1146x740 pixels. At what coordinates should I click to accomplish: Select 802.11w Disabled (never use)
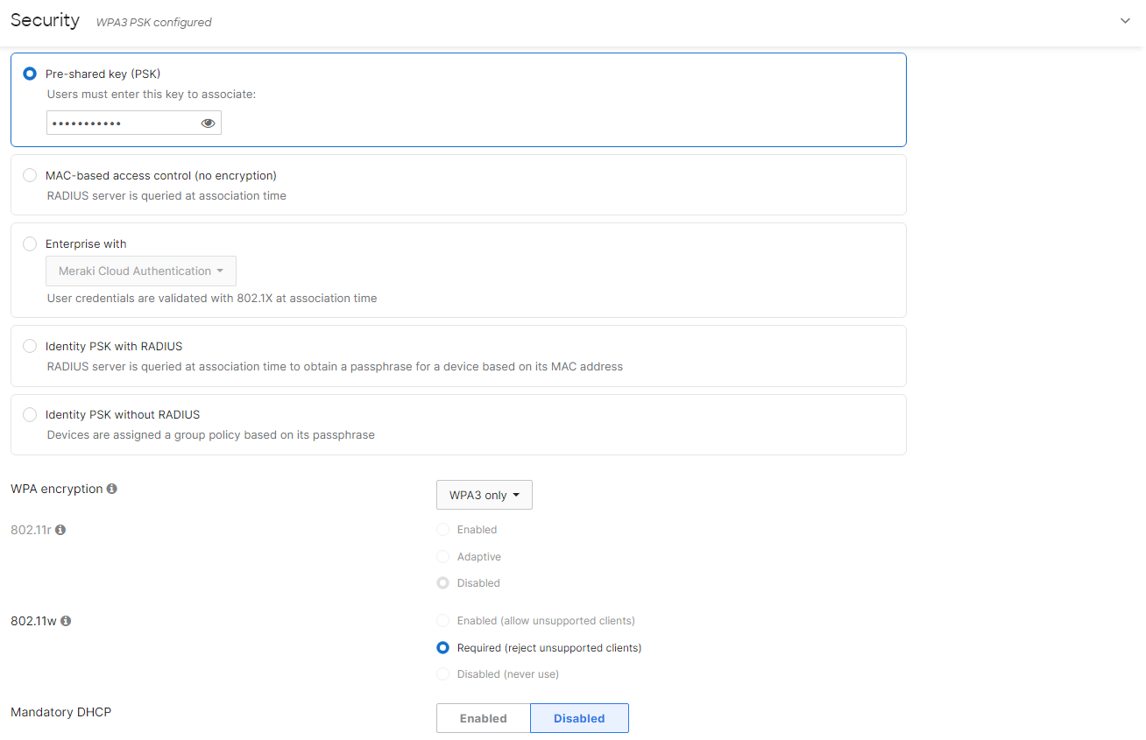442,674
